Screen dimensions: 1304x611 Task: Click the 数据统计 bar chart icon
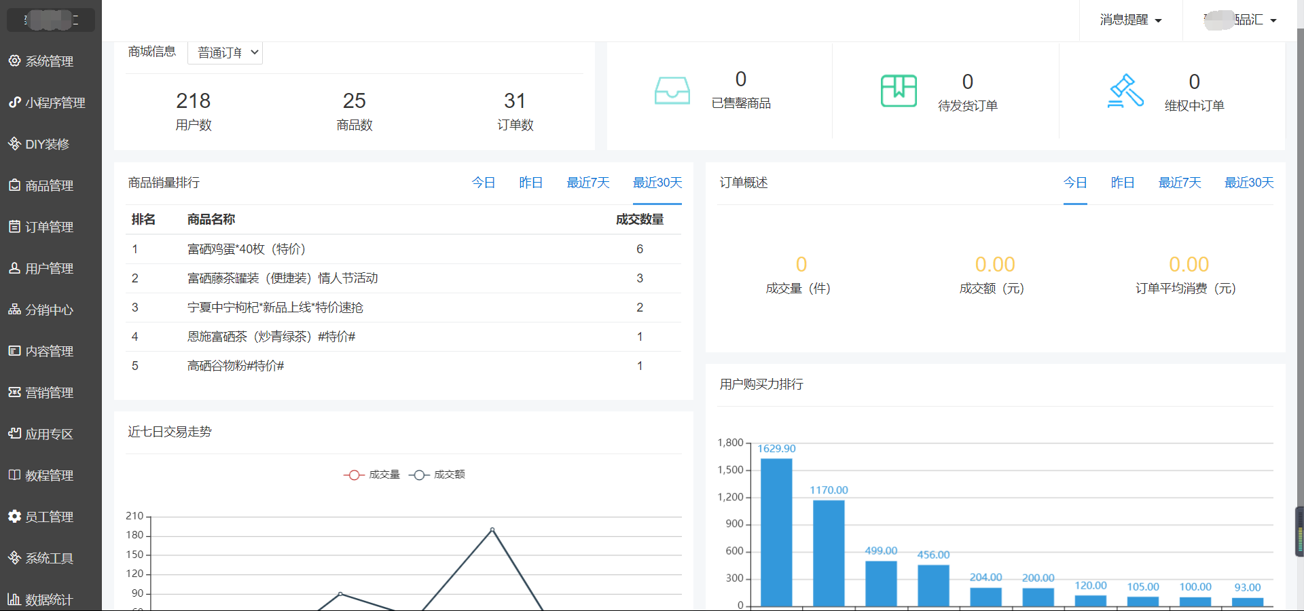14,599
